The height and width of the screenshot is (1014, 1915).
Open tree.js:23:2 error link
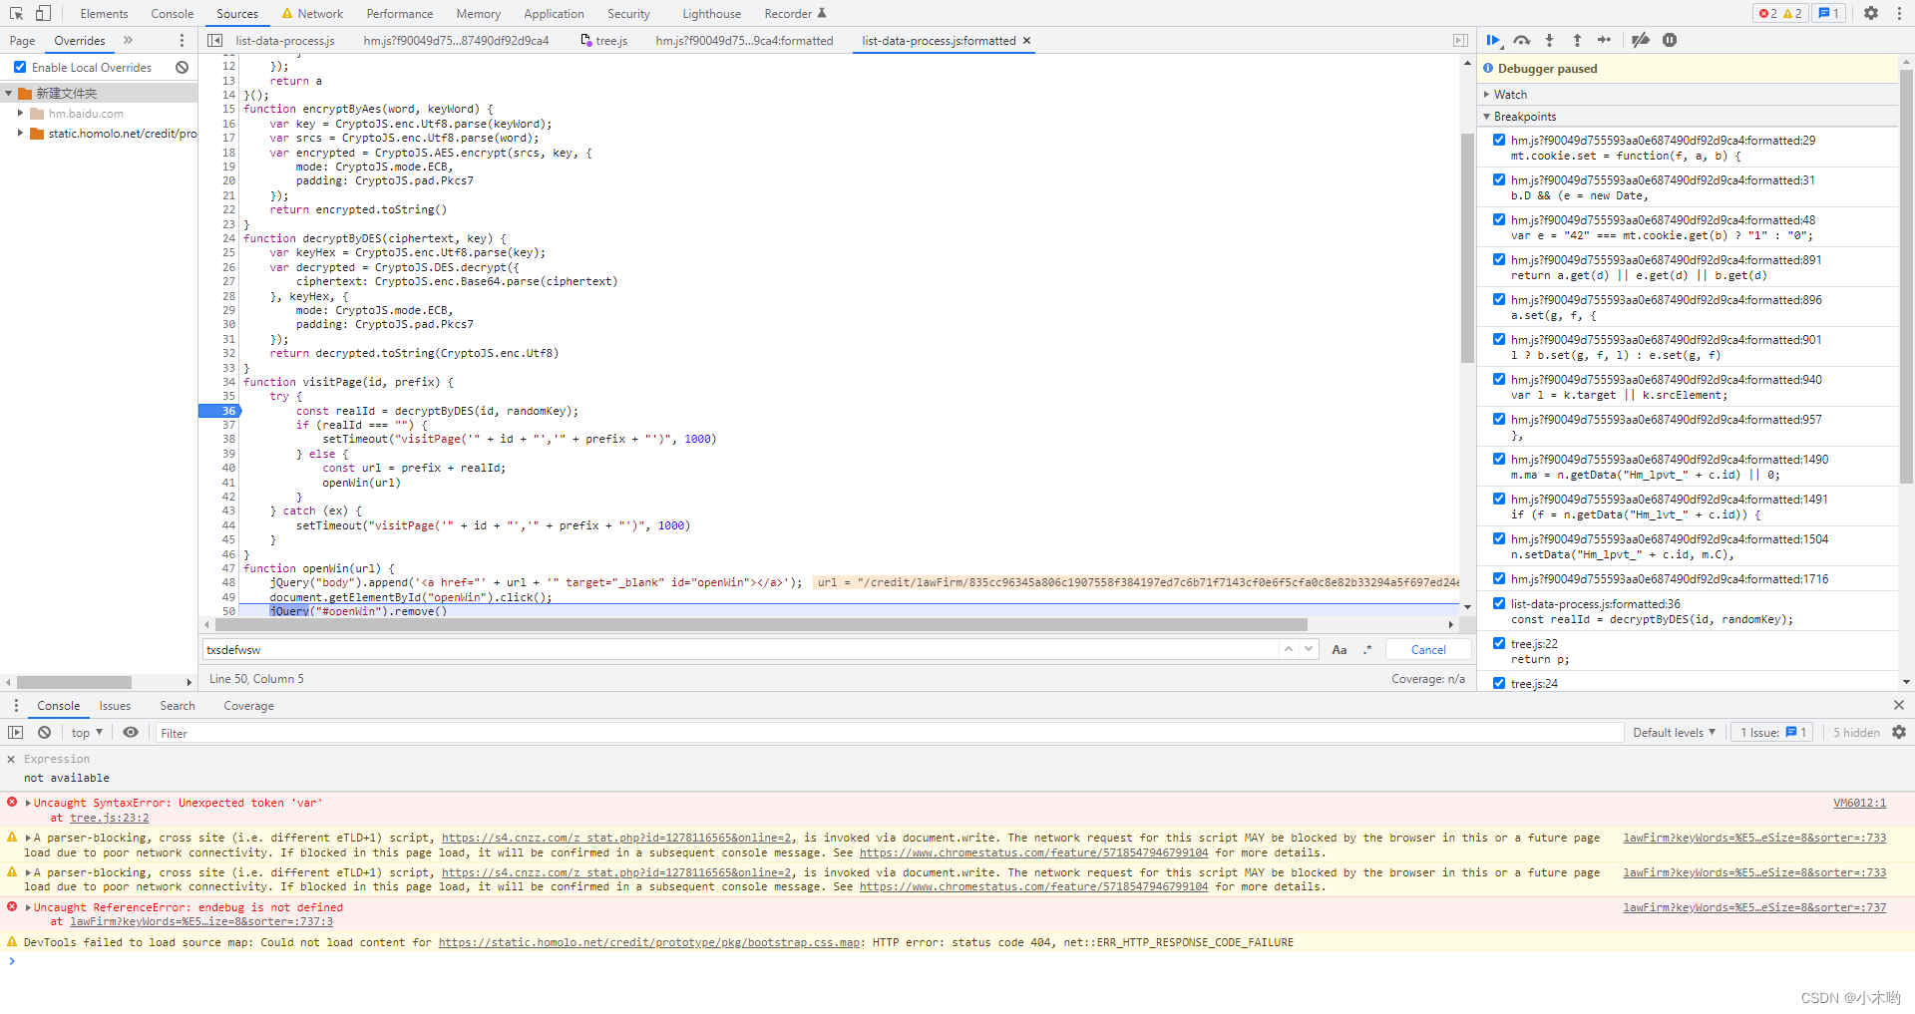(x=110, y=818)
